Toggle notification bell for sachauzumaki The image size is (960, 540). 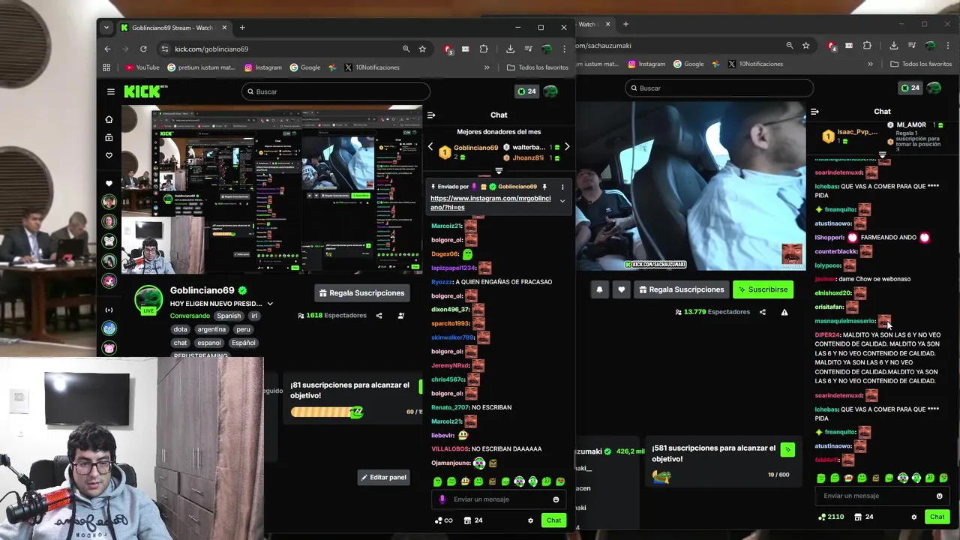pyautogui.click(x=599, y=289)
